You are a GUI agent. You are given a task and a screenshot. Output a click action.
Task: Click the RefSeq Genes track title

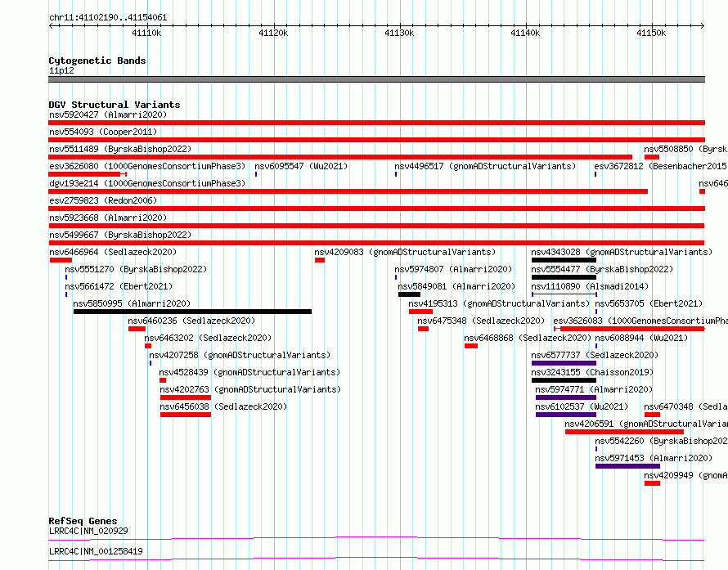[x=83, y=521]
